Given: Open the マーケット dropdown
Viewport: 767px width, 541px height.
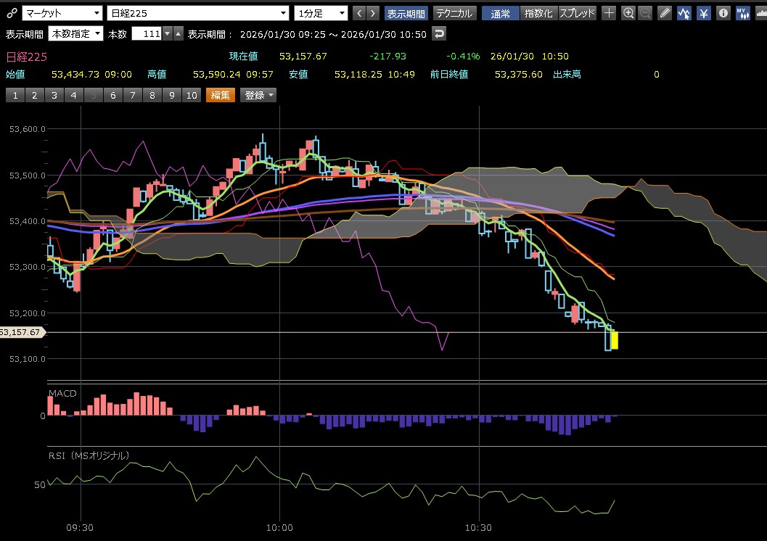Looking at the screenshot, I should [x=62, y=13].
